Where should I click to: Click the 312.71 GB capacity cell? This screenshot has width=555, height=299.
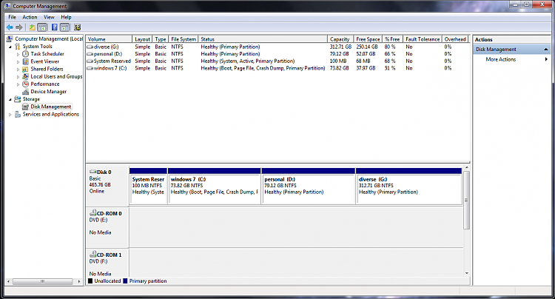coord(340,47)
